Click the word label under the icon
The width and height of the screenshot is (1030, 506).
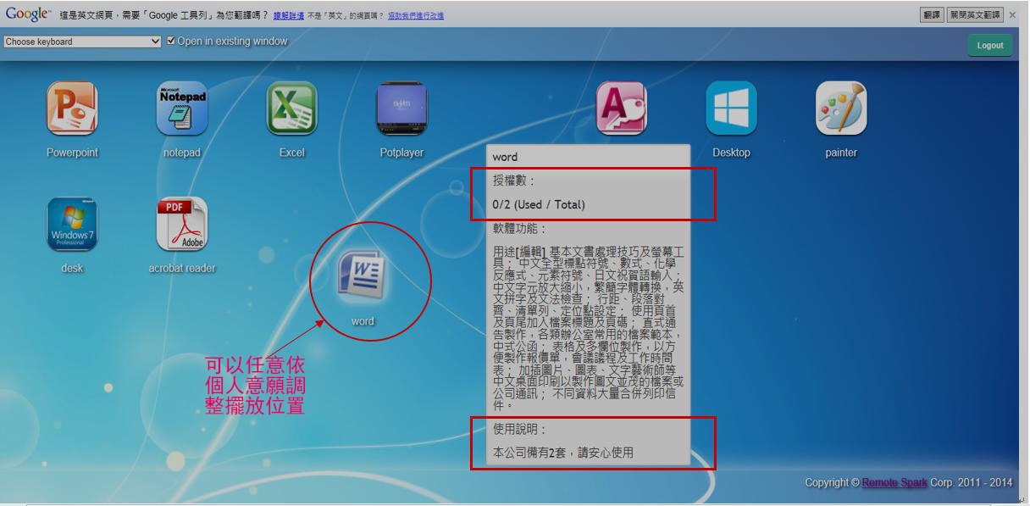tap(363, 321)
